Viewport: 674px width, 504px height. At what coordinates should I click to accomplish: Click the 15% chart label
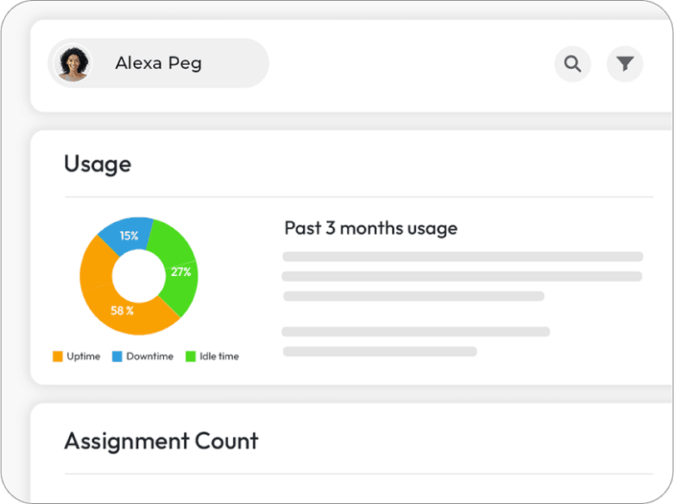(129, 236)
